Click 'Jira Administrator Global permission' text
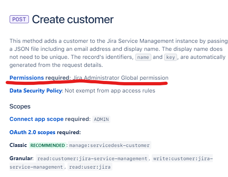 click(120, 78)
